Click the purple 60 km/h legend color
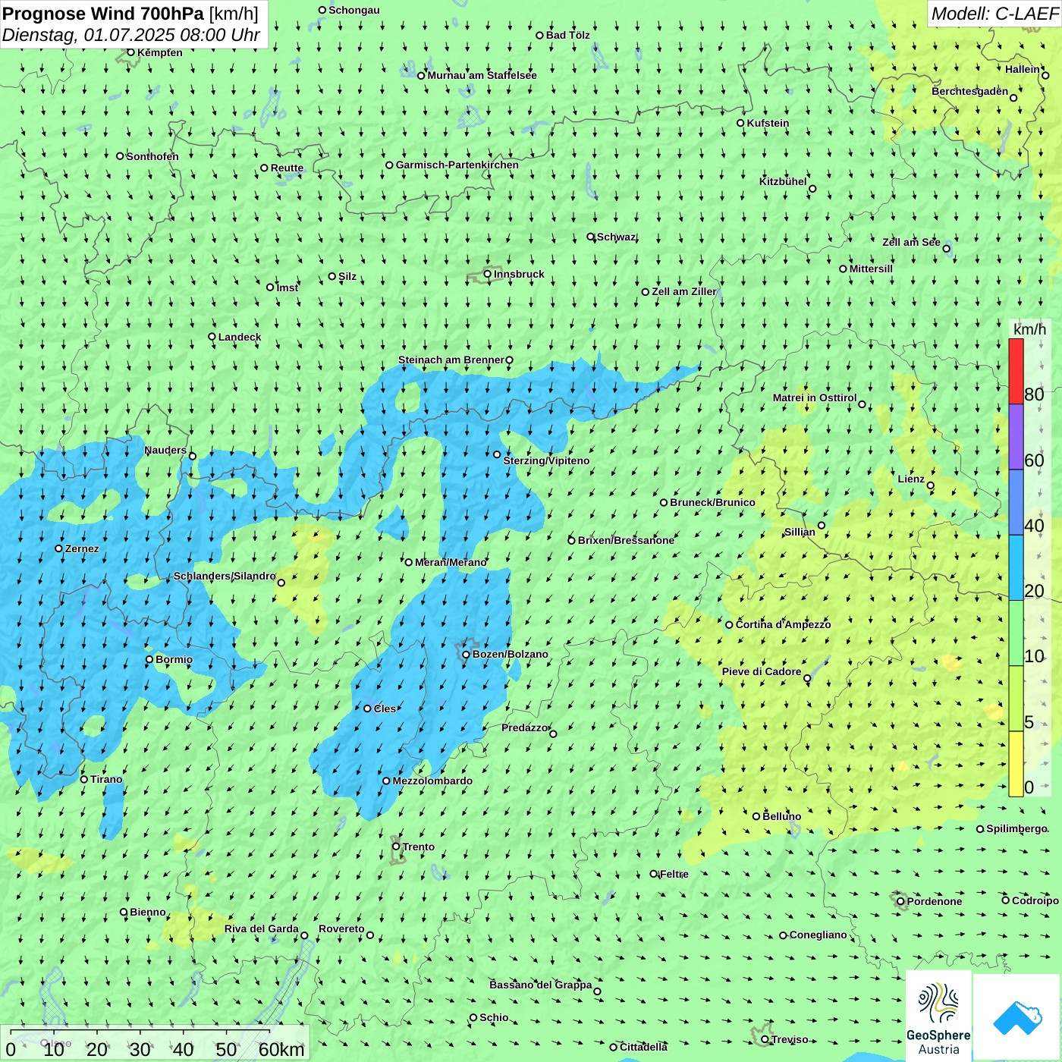 pos(1016,437)
